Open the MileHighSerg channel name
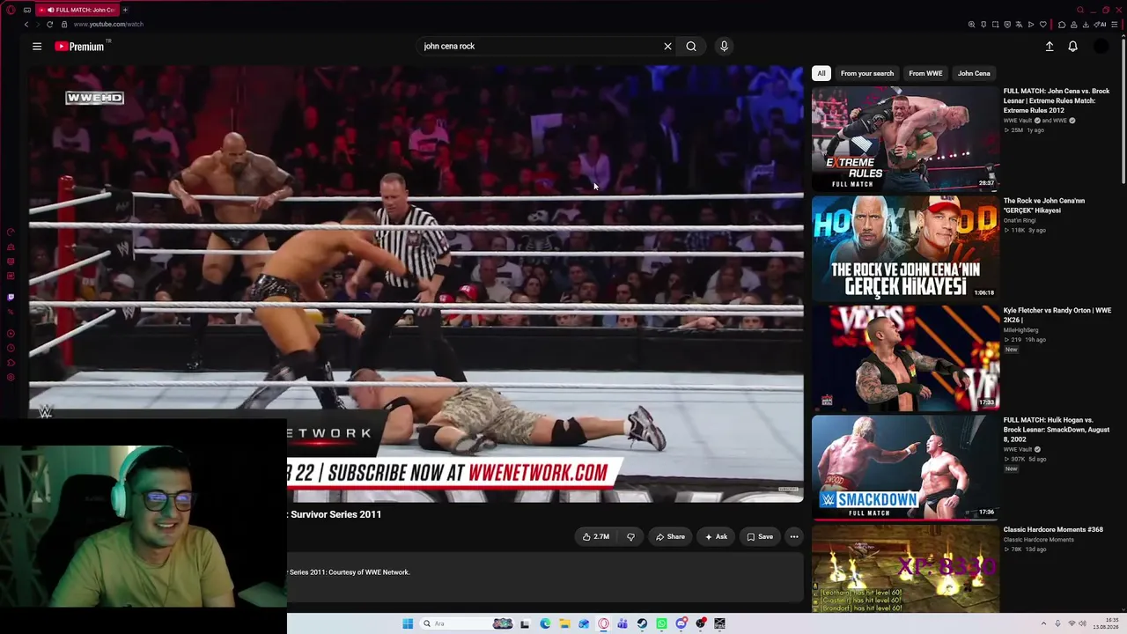1127x634 pixels. pyautogui.click(x=1020, y=330)
